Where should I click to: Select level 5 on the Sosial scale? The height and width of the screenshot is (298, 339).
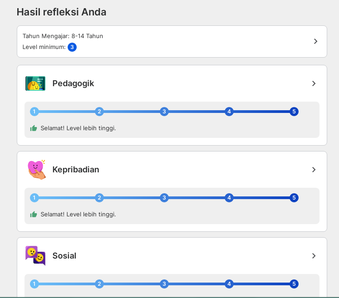294,284
